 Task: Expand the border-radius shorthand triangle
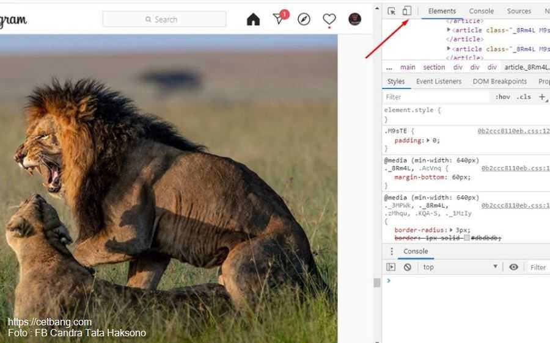coord(451,230)
